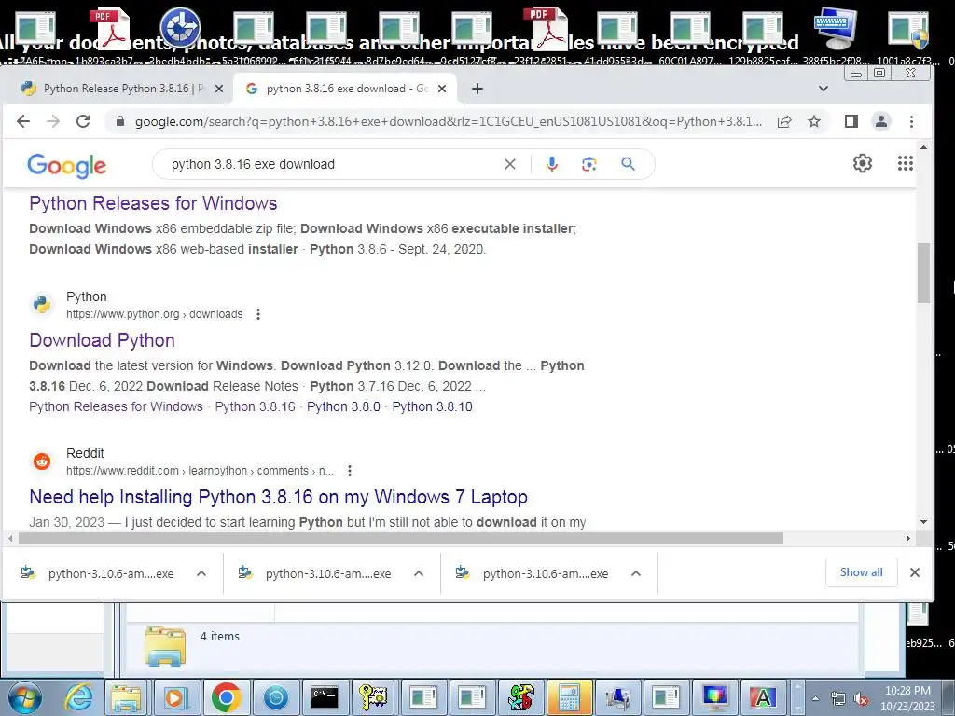
Task: Follow the Python 3.8.16 sitelink
Action: click(x=255, y=406)
